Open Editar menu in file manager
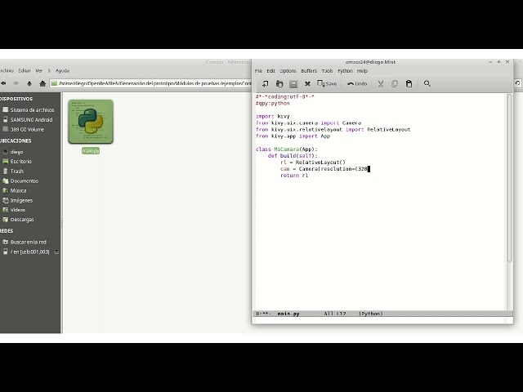The image size is (523, 392). tap(25, 71)
